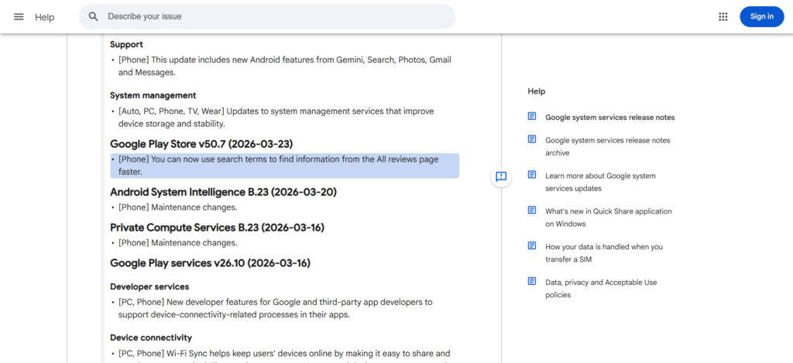Screen dimensions: 793x363
Task: Click the Gemini, Search, Photos update note
Action: [x=285, y=67]
